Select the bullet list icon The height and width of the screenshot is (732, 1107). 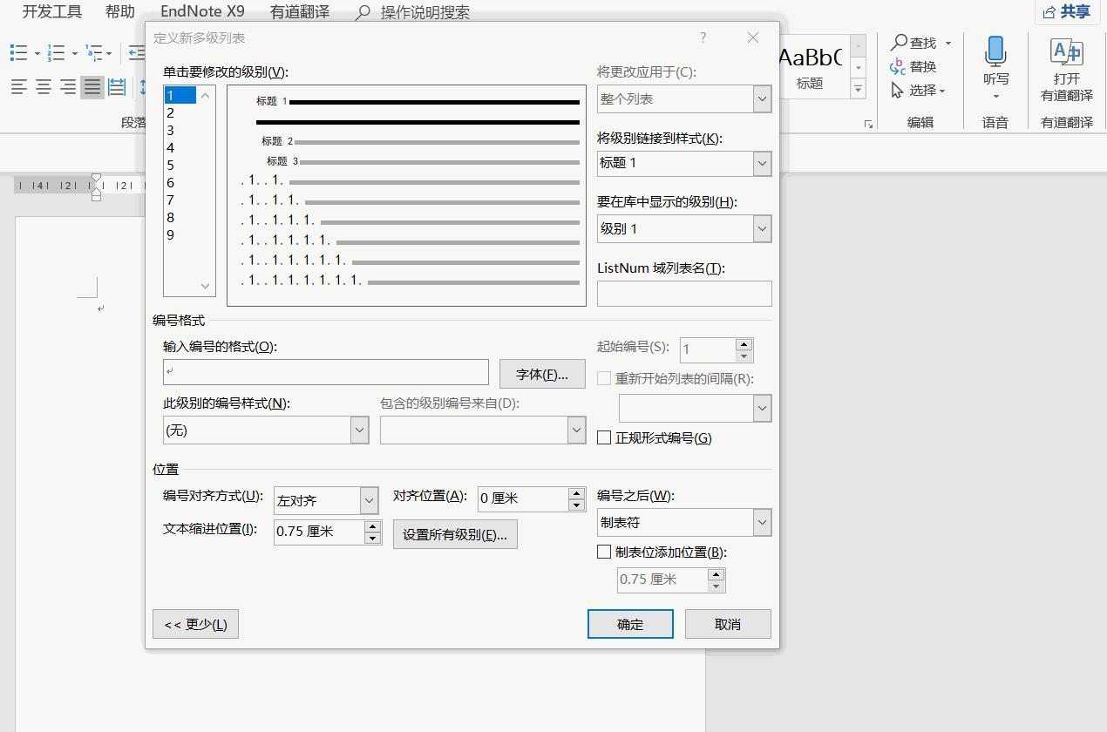coord(17,53)
